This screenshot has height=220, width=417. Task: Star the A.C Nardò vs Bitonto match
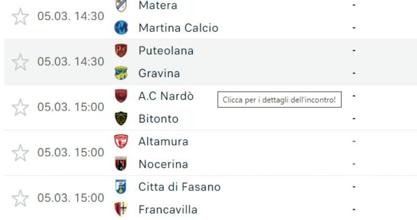click(x=20, y=107)
